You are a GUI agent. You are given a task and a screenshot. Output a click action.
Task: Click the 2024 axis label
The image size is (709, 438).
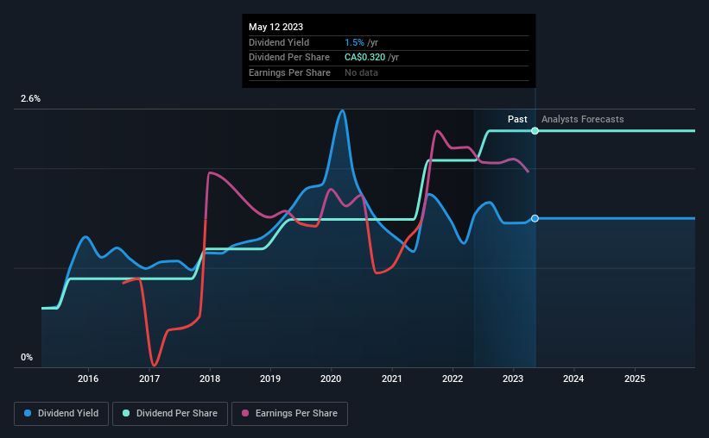coord(573,379)
